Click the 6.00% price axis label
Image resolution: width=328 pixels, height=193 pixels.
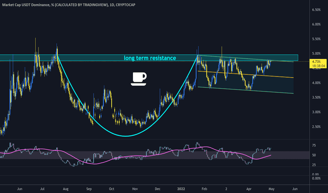tap(316, 25)
